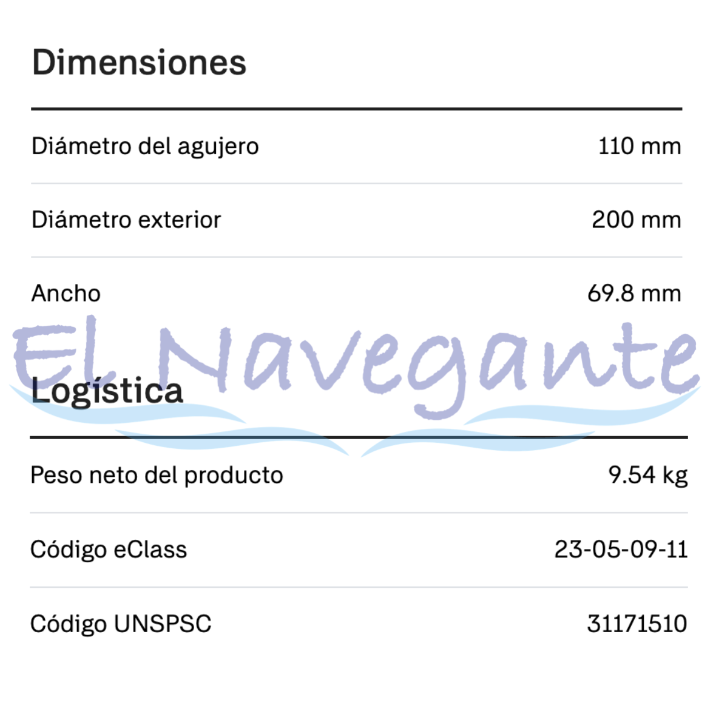Click the 110 mm value

639,146
